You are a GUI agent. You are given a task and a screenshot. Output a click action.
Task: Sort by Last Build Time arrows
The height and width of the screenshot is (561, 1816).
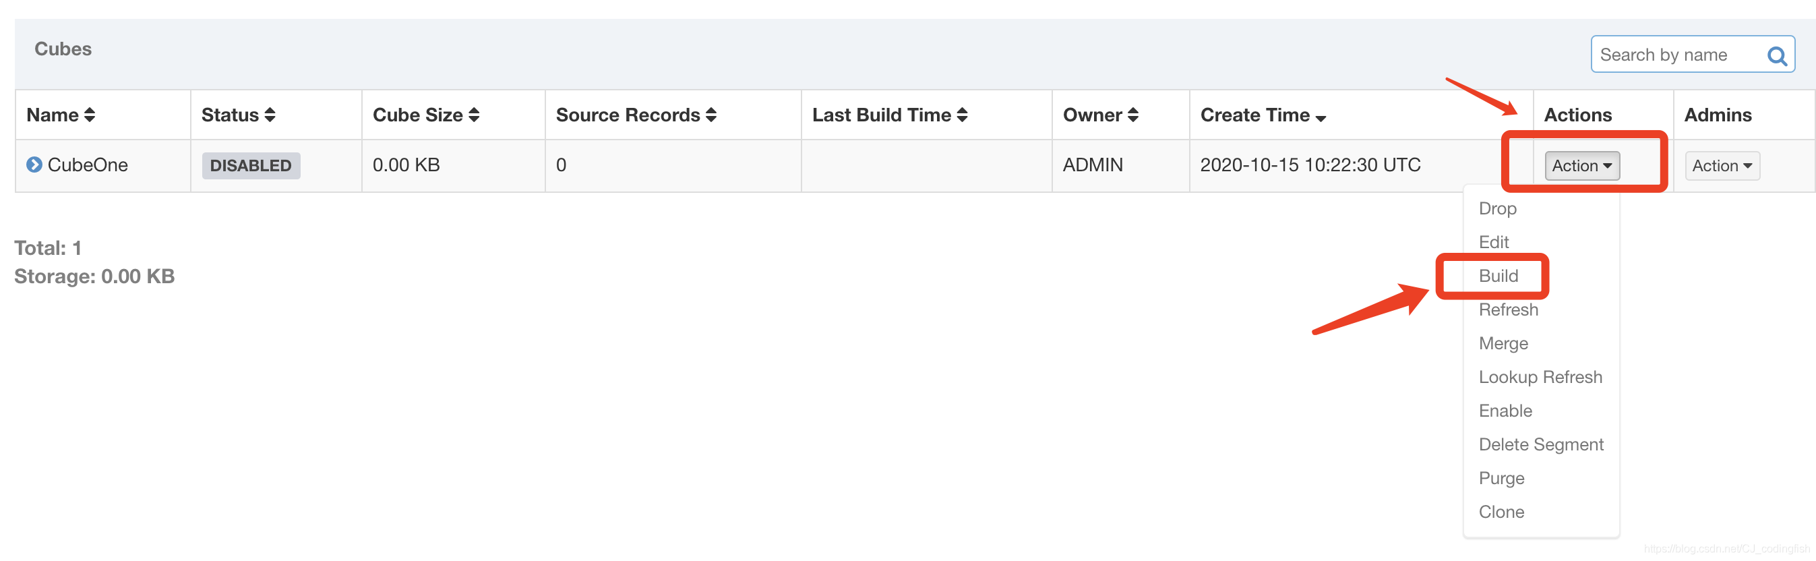click(x=963, y=115)
